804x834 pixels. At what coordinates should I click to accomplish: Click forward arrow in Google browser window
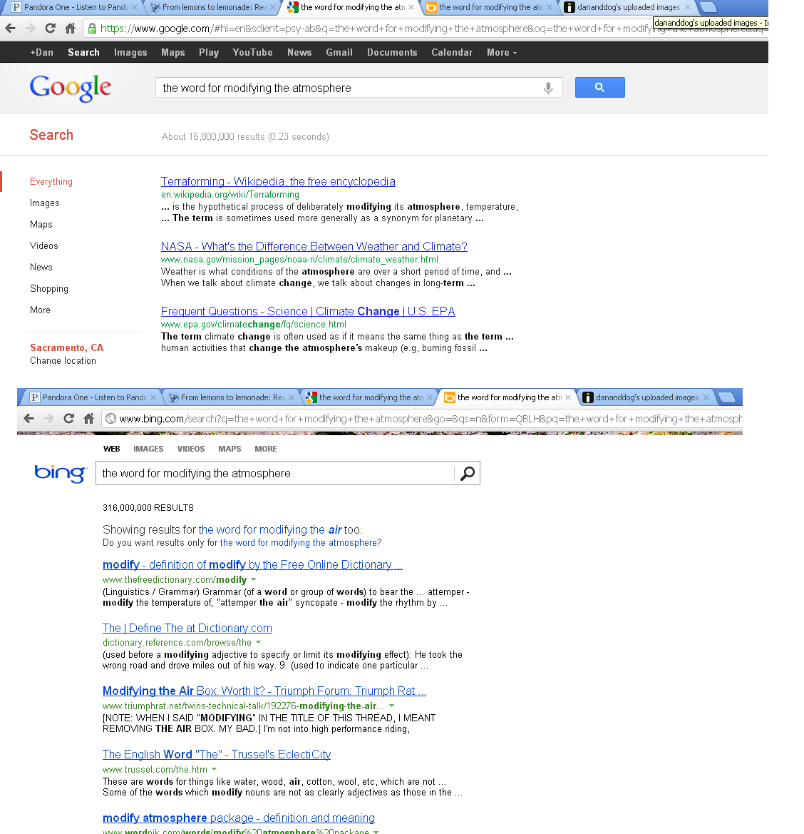[x=30, y=29]
